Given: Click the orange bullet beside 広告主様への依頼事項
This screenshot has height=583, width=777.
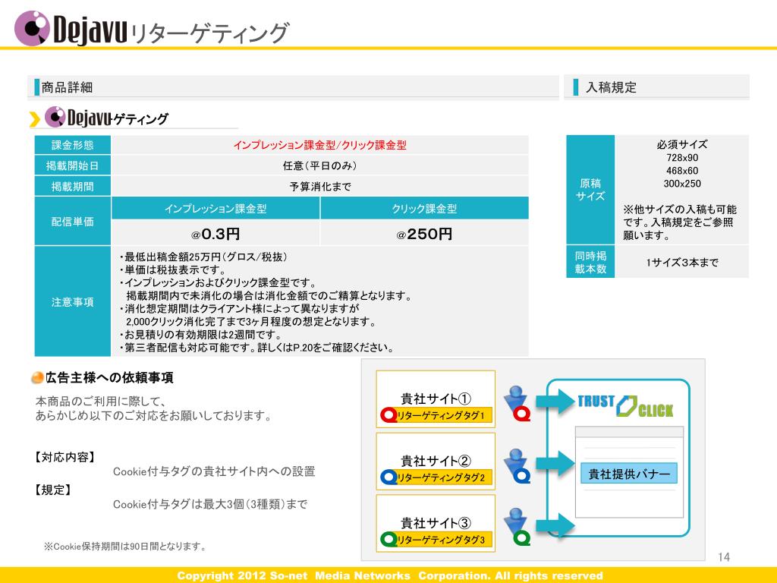Looking at the screenshot, I should (x=37, y=378).
